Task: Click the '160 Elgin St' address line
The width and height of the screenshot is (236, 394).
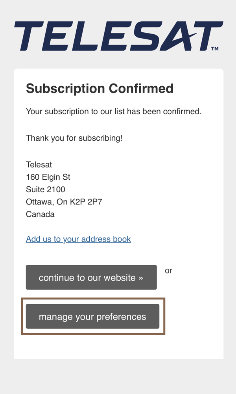Action: 48,177
